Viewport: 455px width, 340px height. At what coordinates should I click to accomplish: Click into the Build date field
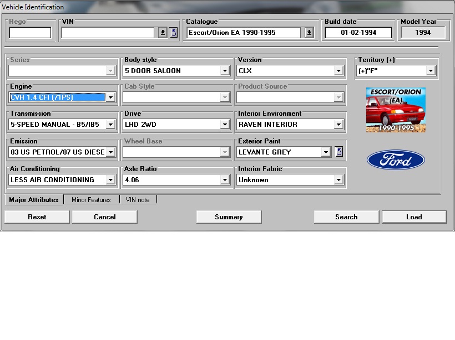pos(358,33)
